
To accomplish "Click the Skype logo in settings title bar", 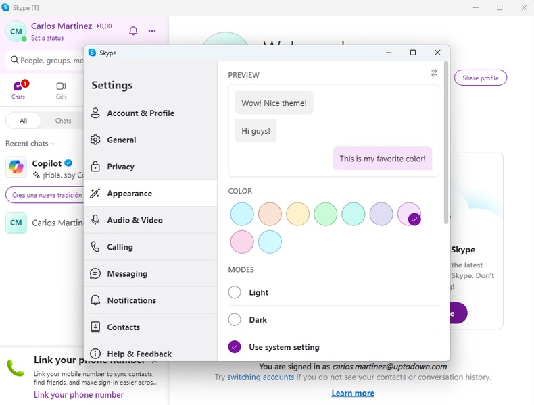I will [x=92, y=53].
